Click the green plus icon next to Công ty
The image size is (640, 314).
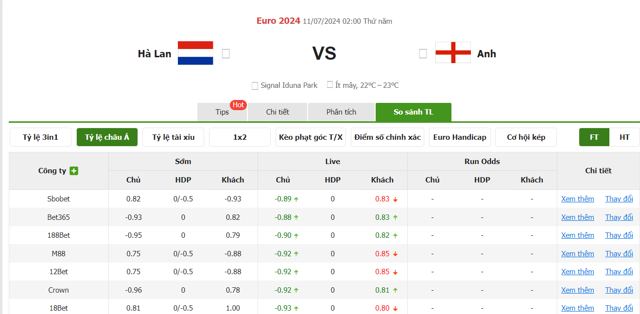(x=73, y=171)
